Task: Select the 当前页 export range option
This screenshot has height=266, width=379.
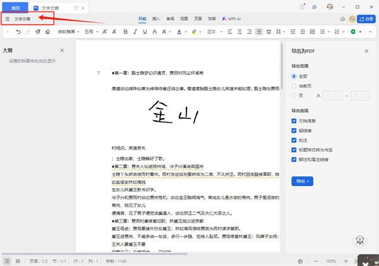Action: [x=294, y=86]
